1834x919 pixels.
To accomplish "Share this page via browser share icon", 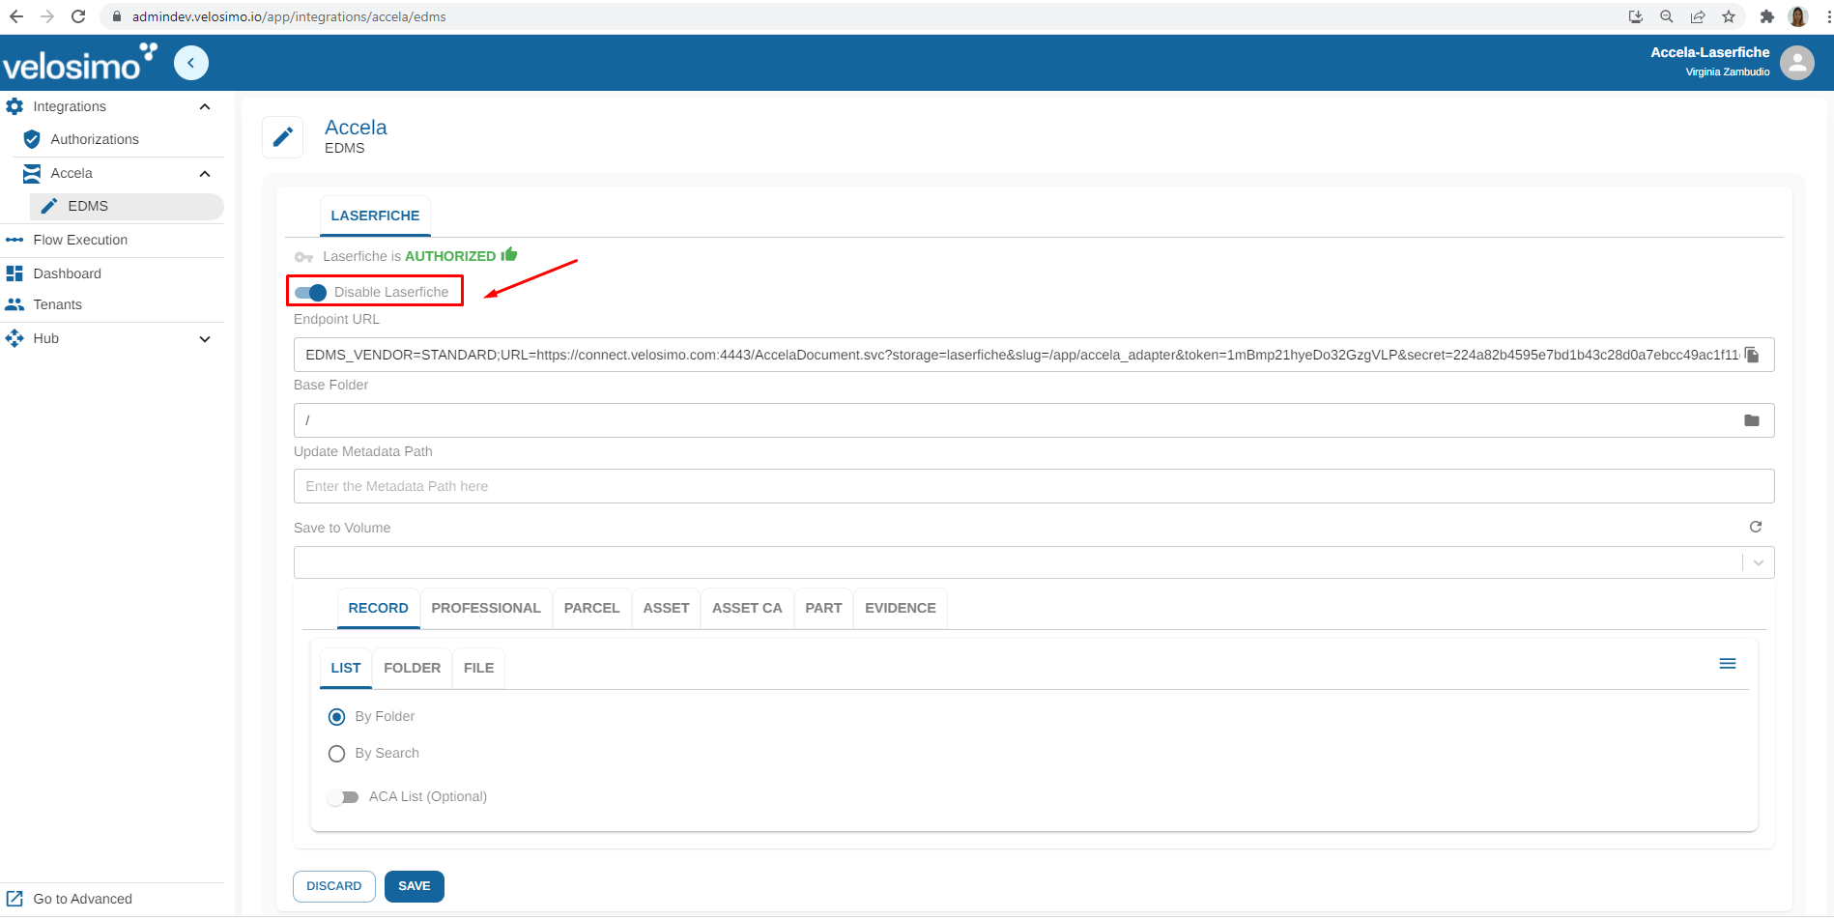I will click(x=1698, y=16).
